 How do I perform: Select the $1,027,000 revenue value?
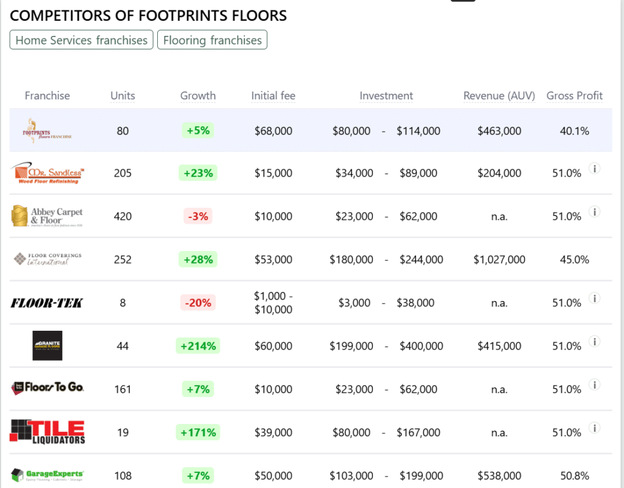(499, 260)
